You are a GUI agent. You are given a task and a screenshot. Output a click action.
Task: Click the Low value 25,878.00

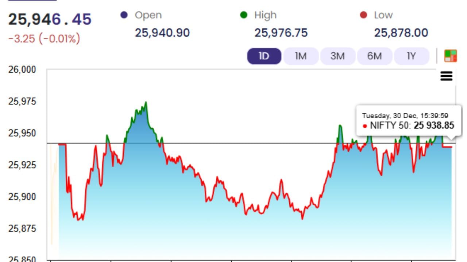pos(401,33)
